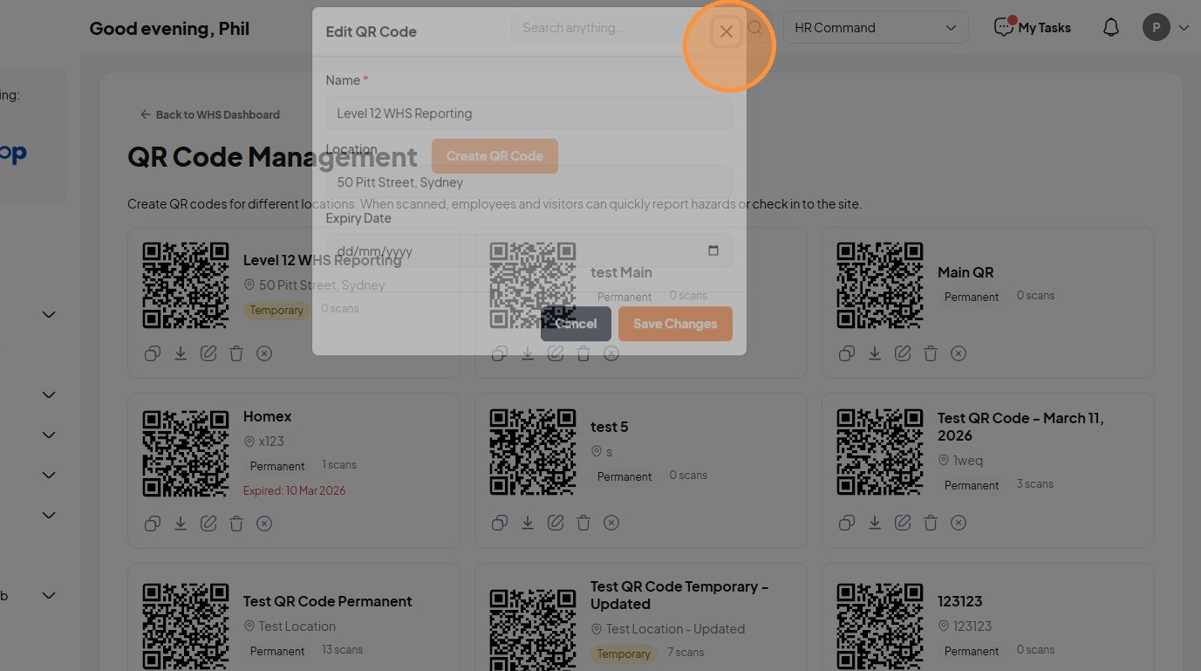Copy the Test QR Code – March 11, 2026 card

(x=847, y=523)
